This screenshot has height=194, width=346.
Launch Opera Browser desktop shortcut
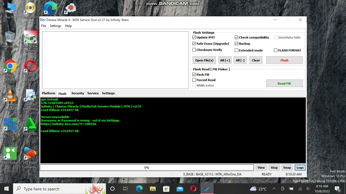[x=30, y=71]
